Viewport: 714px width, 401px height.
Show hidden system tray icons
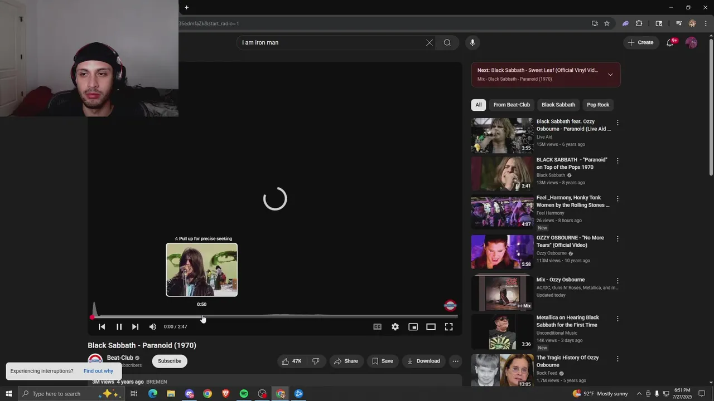click(639, 394)
